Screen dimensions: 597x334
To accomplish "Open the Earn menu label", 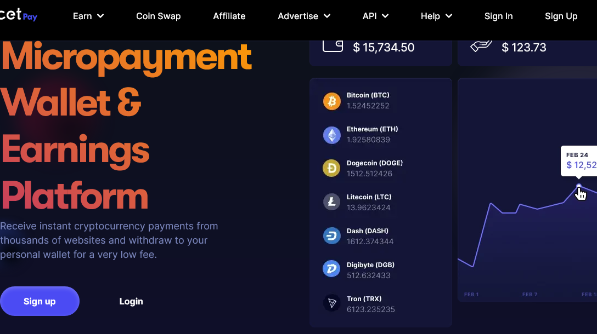I will click(82, 16).
